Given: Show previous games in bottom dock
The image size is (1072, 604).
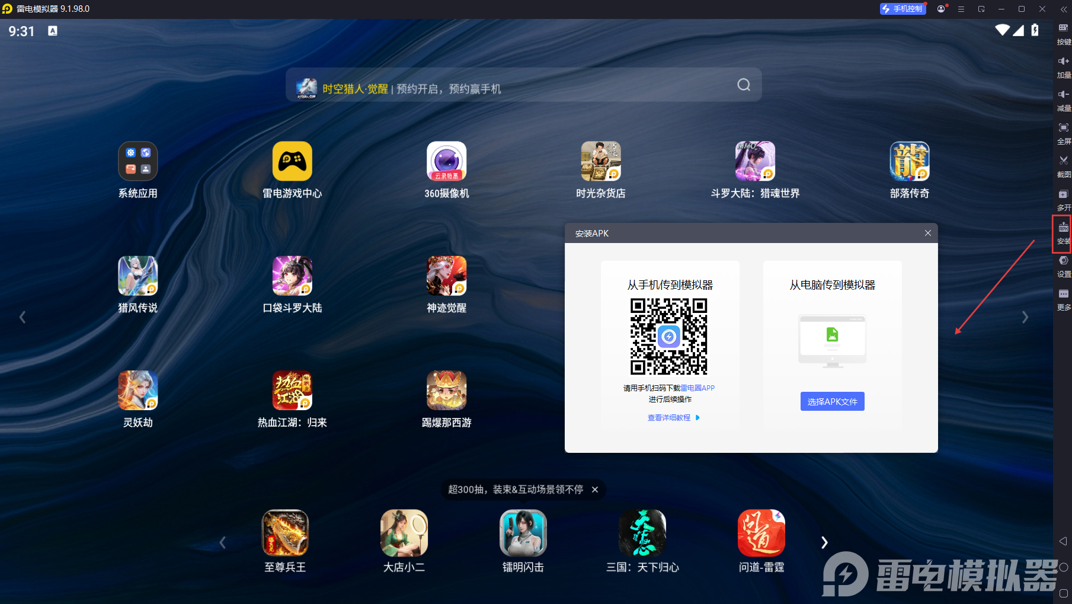Looking at the screenshot, I should click(x=223, y=542).
